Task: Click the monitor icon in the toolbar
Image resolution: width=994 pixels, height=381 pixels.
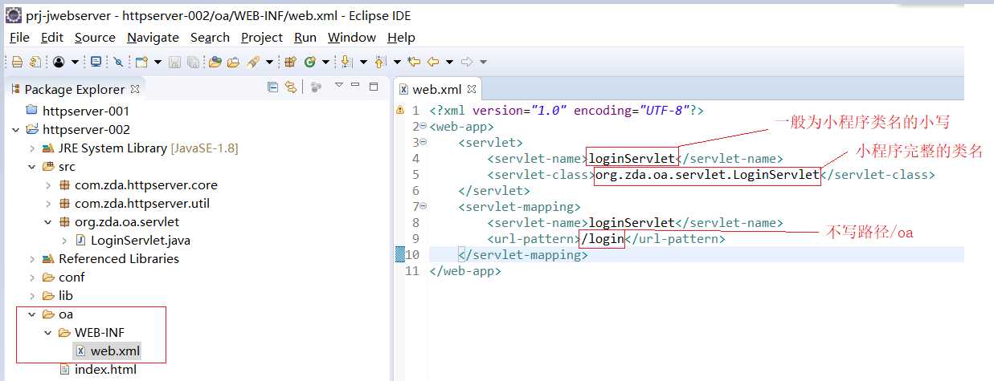Action: [96, 62]
